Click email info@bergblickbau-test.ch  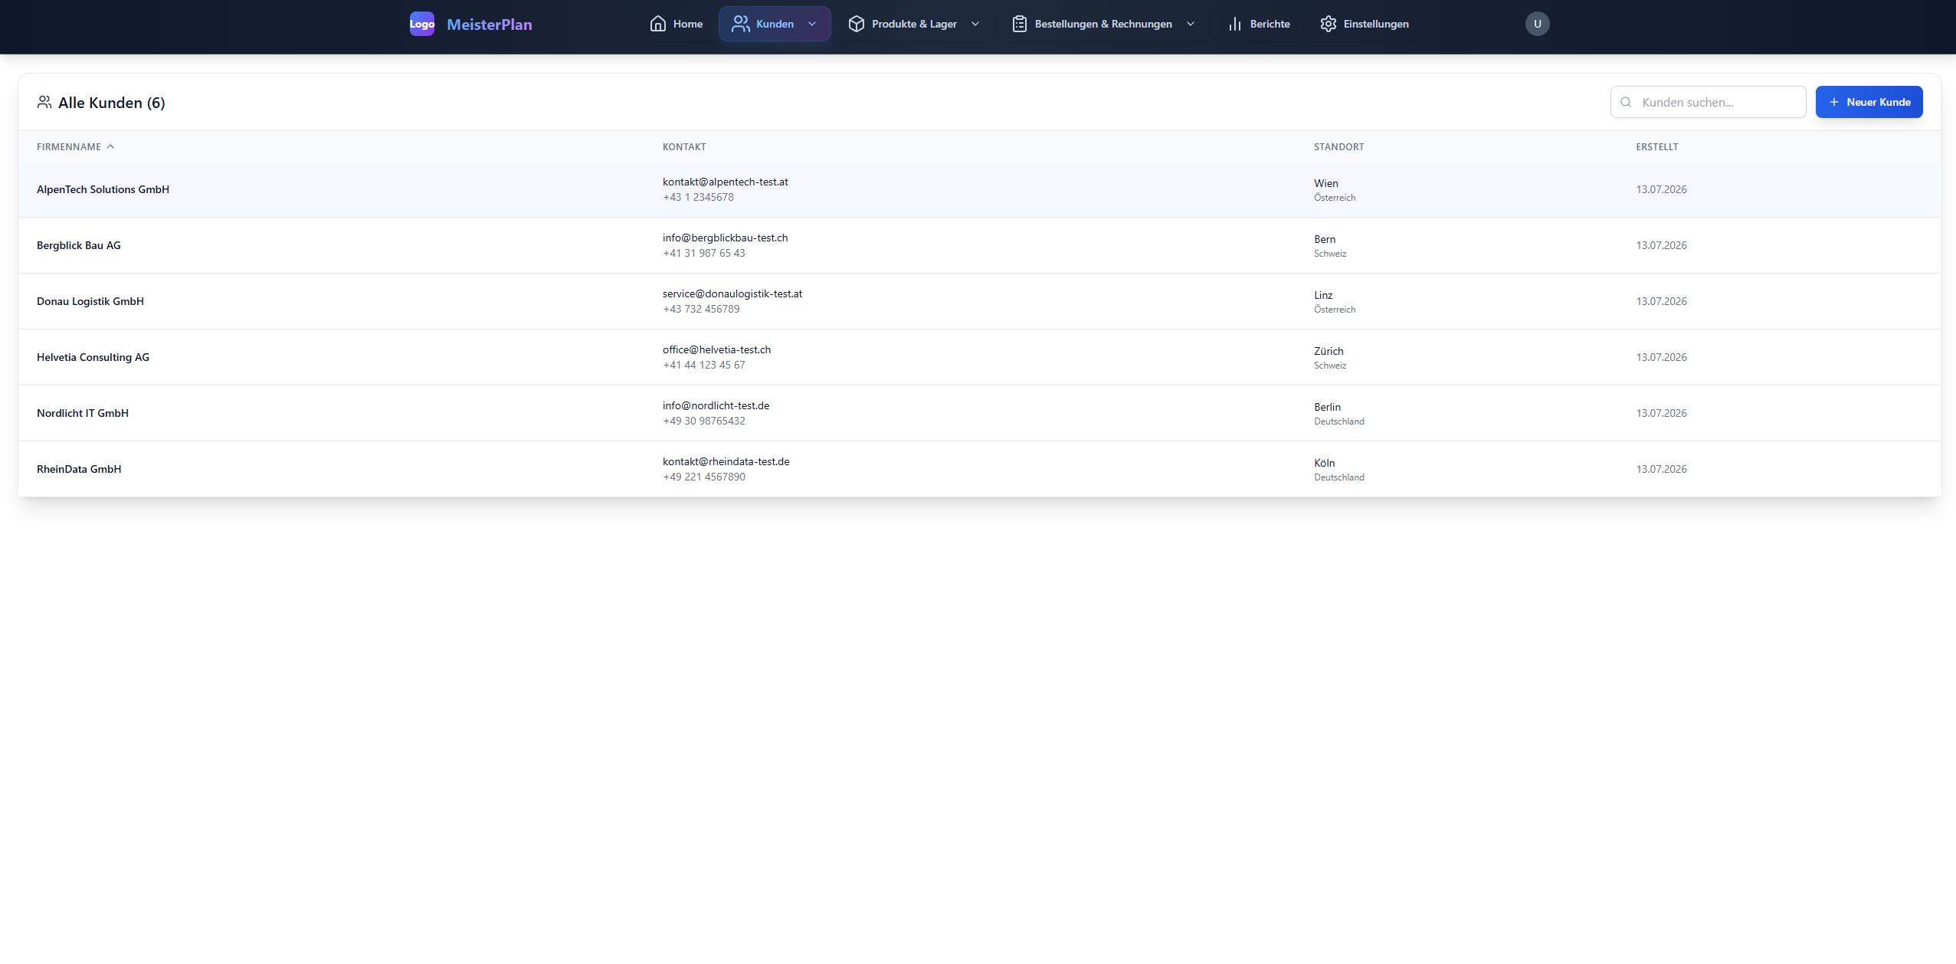coord(725,238)
